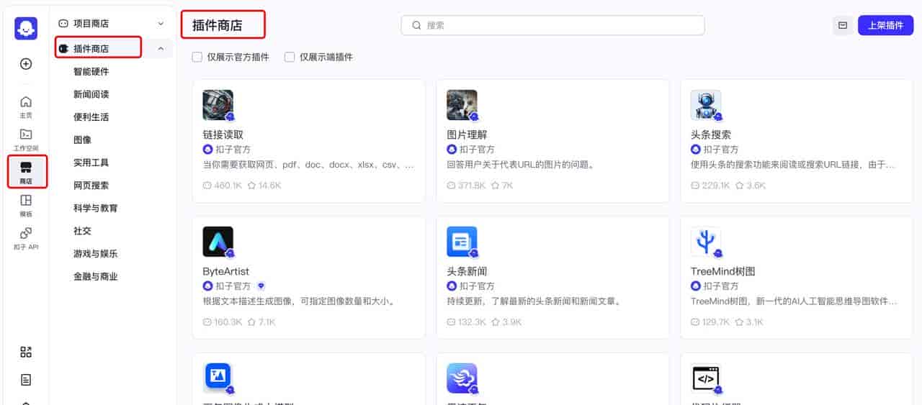The image size is (922, 405).
Task: Click the 头条搜索 robot plugin icon
Action: pos(706,105)
